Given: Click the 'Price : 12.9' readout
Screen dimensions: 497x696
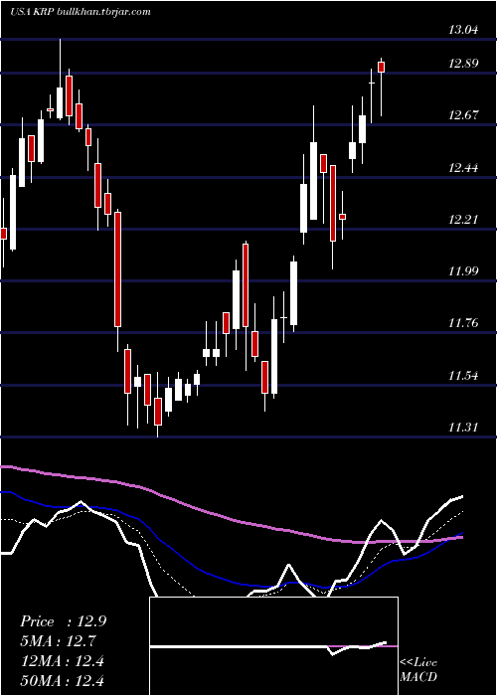Looking at the screenshot, I should click(x=63, y=621).
